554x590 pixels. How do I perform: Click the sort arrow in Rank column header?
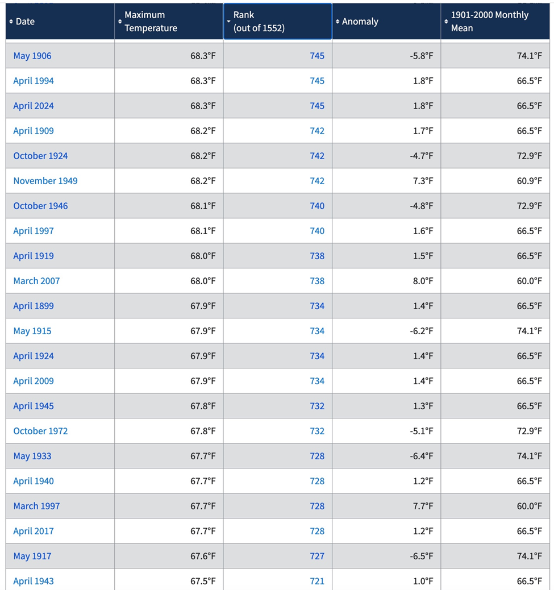click(x=228, y=22)
